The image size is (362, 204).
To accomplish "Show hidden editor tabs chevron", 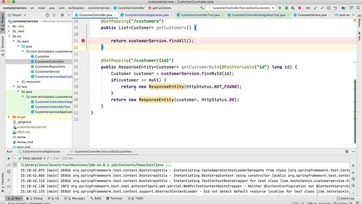I will coord(353,15).
